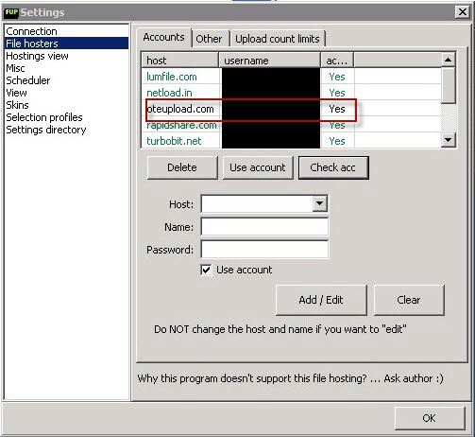This screenshot has width=475, height=437.
Task: Click the accounts list scrollbar thumb
Action: tap(449, 85)
